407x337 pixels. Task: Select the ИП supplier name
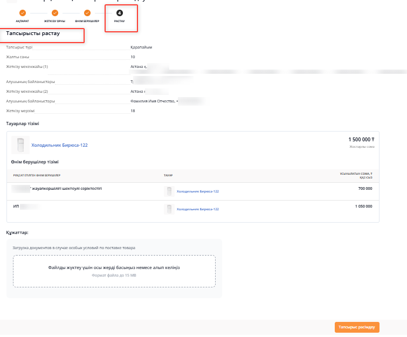[x=16, y=206]
